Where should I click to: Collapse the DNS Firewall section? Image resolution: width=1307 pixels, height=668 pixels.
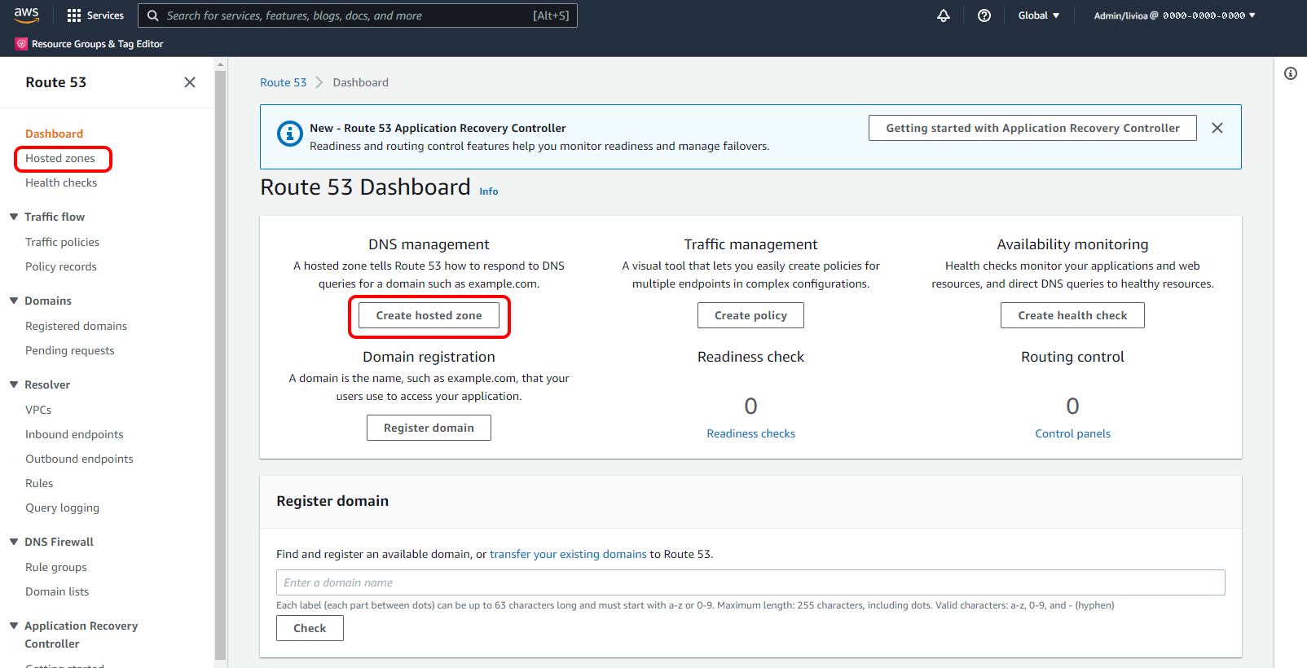pos(14,542)
